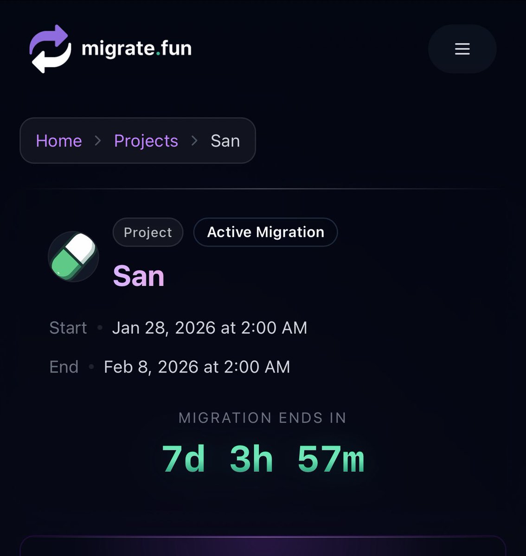Screen dimensions: 526x556
Task: Select start date Jan 28, 2026 text
Action: coord(210,328)
